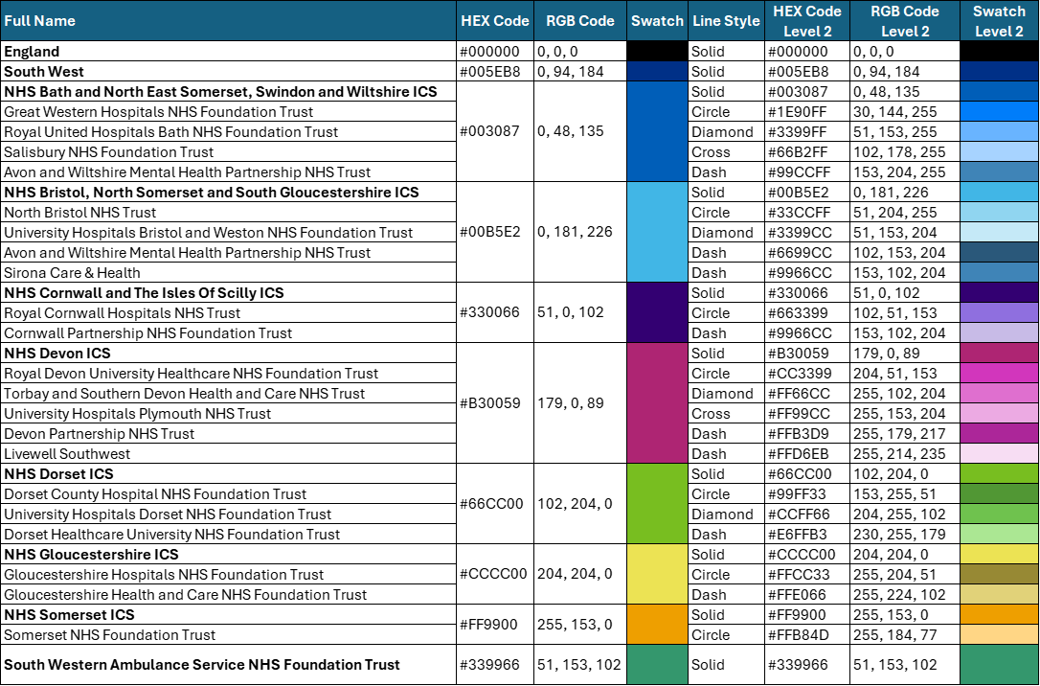Click the #1E90FF hex code cell
This screenshot has height=686, width=1040.
pyautogui.click(x=806, y=111)
